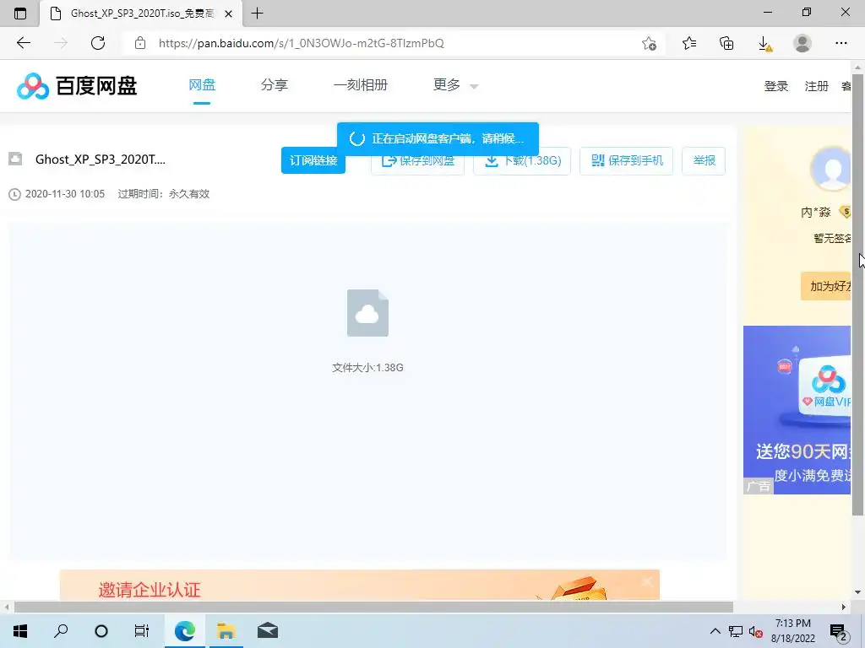Image resolution: width=865 pixels, height=648 pixels.
Task: Open the notification action center
Action: pos(839,631)
